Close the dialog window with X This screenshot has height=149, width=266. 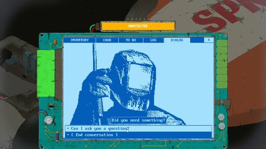pos(209,40)
